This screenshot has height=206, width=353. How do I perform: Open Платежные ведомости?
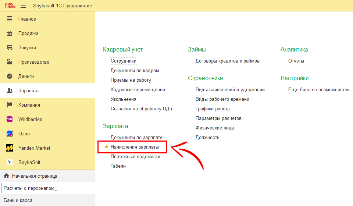click(135, 156)
